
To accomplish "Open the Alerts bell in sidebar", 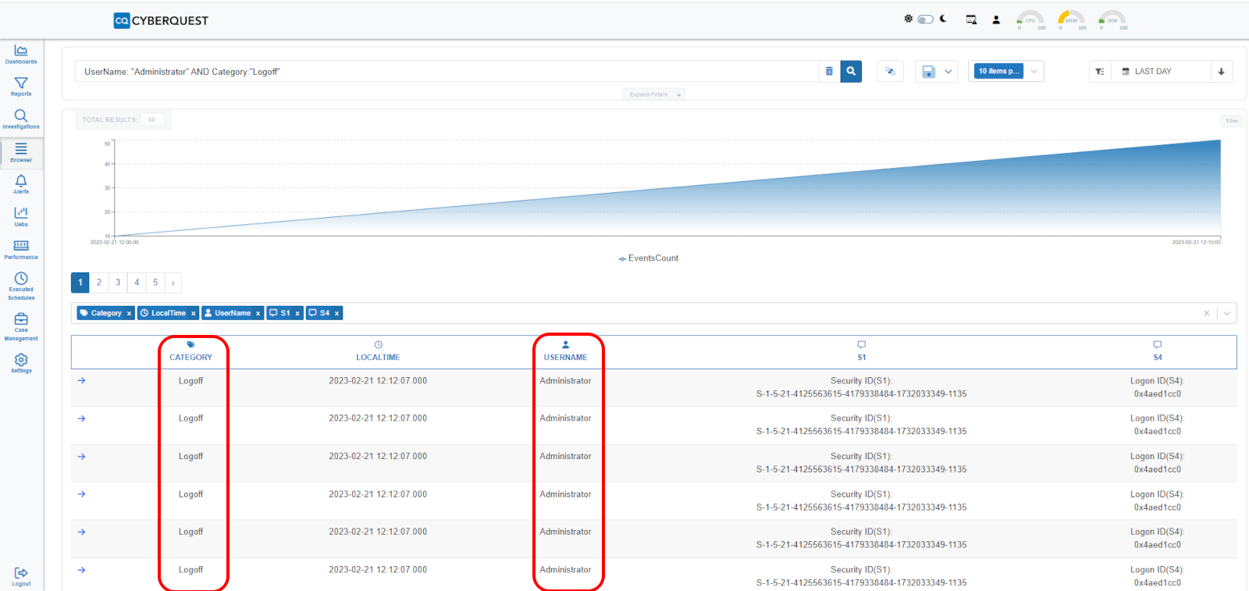I will tap(21, 184).
